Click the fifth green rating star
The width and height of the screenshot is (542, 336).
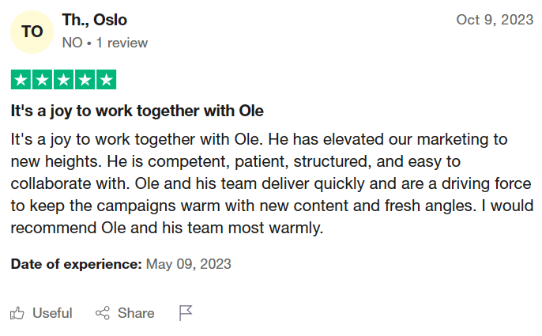click(x=106, y=80)
